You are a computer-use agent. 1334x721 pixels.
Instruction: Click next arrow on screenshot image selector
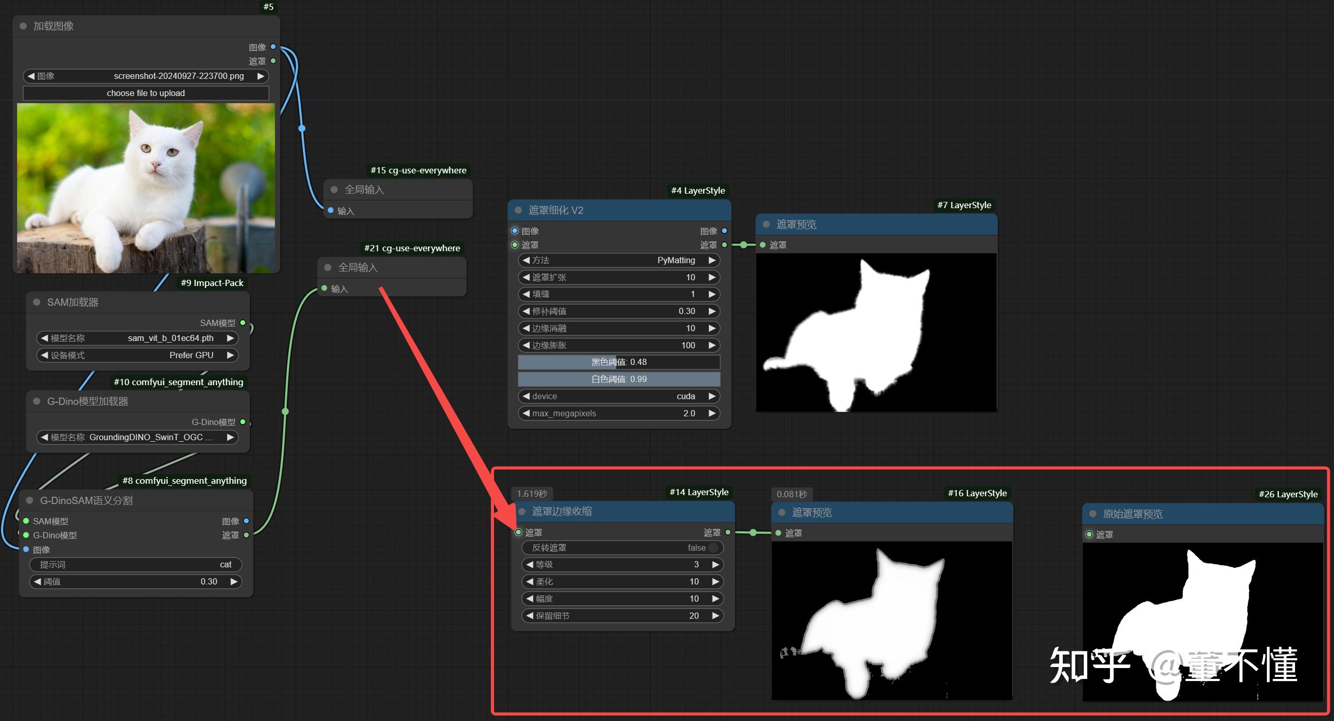tap(261, 76)
